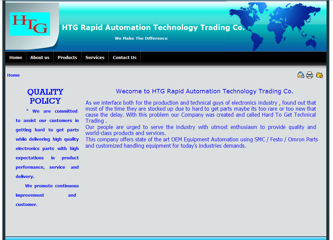Screen dimensions: 333x240
Task: Click the HTG Rapid Automation banner title
Action: click(153, 27)
